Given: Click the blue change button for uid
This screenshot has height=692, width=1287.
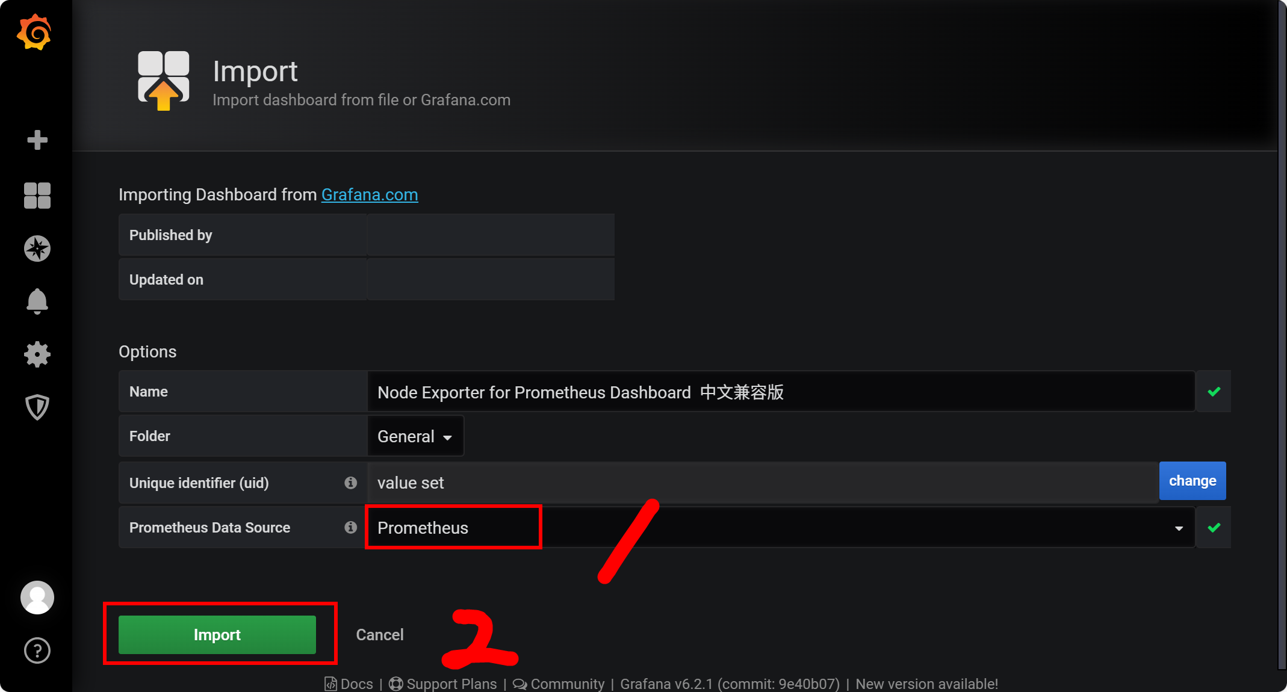Looking at the screenshot, I should (x=1192, y=481).
